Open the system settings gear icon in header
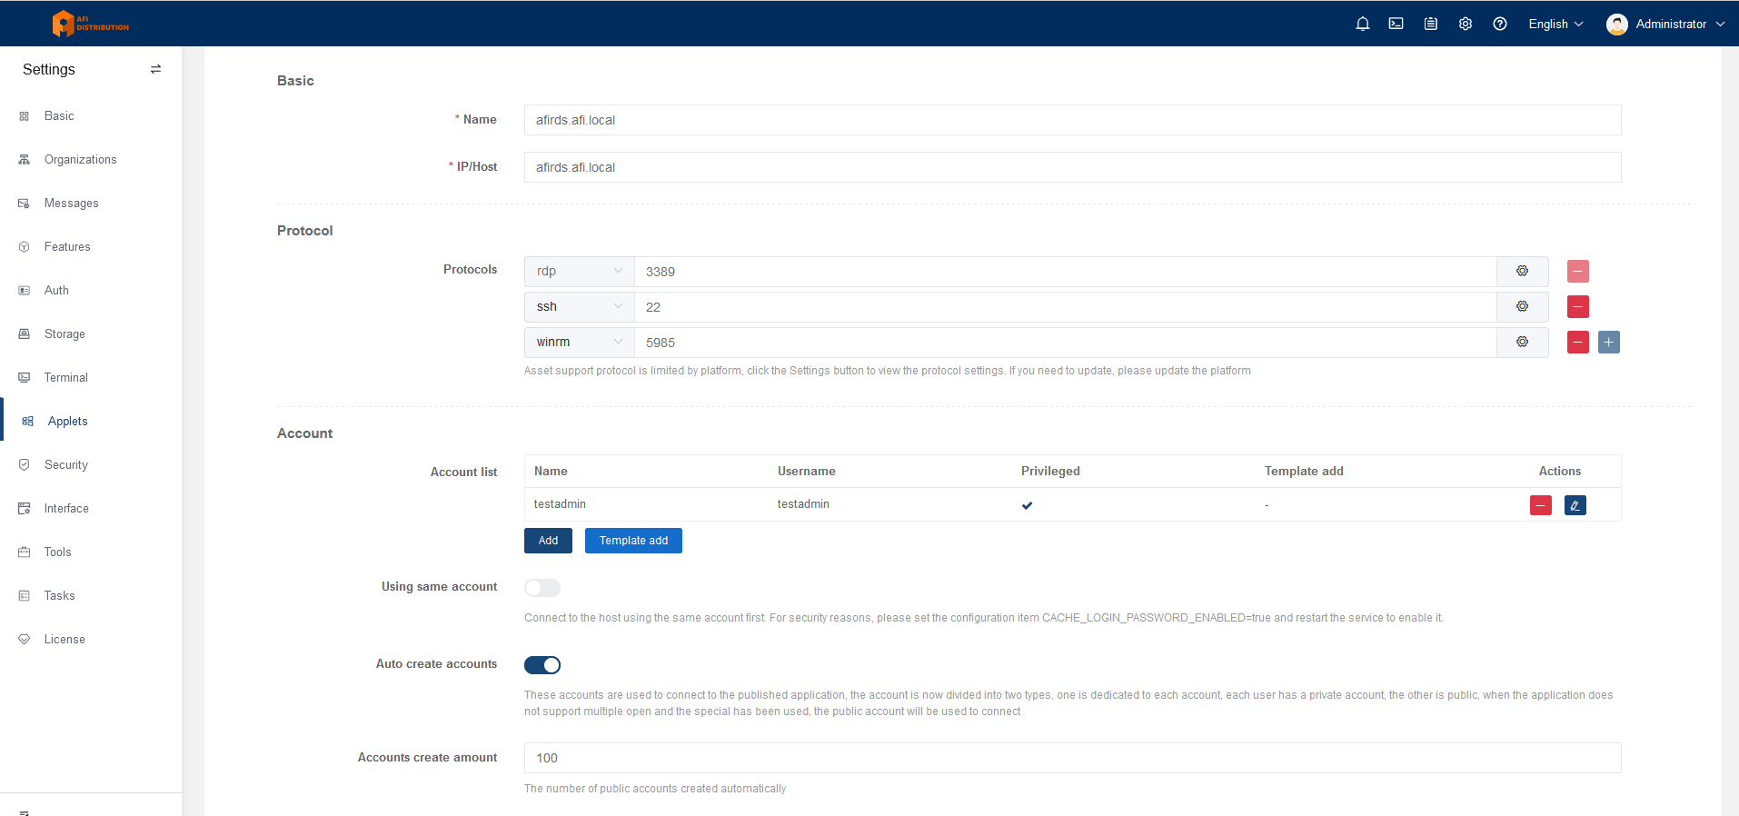Screen dimensions: 1739x816 point(1466,25)
